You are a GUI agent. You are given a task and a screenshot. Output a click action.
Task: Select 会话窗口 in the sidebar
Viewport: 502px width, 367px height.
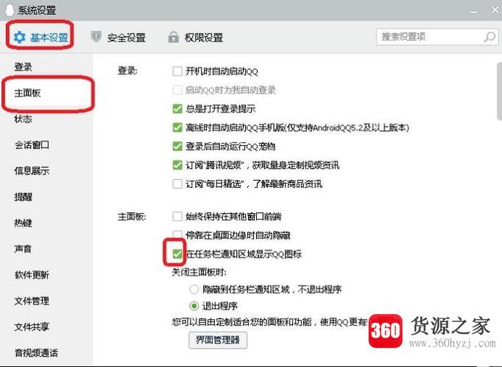(32, 145)
